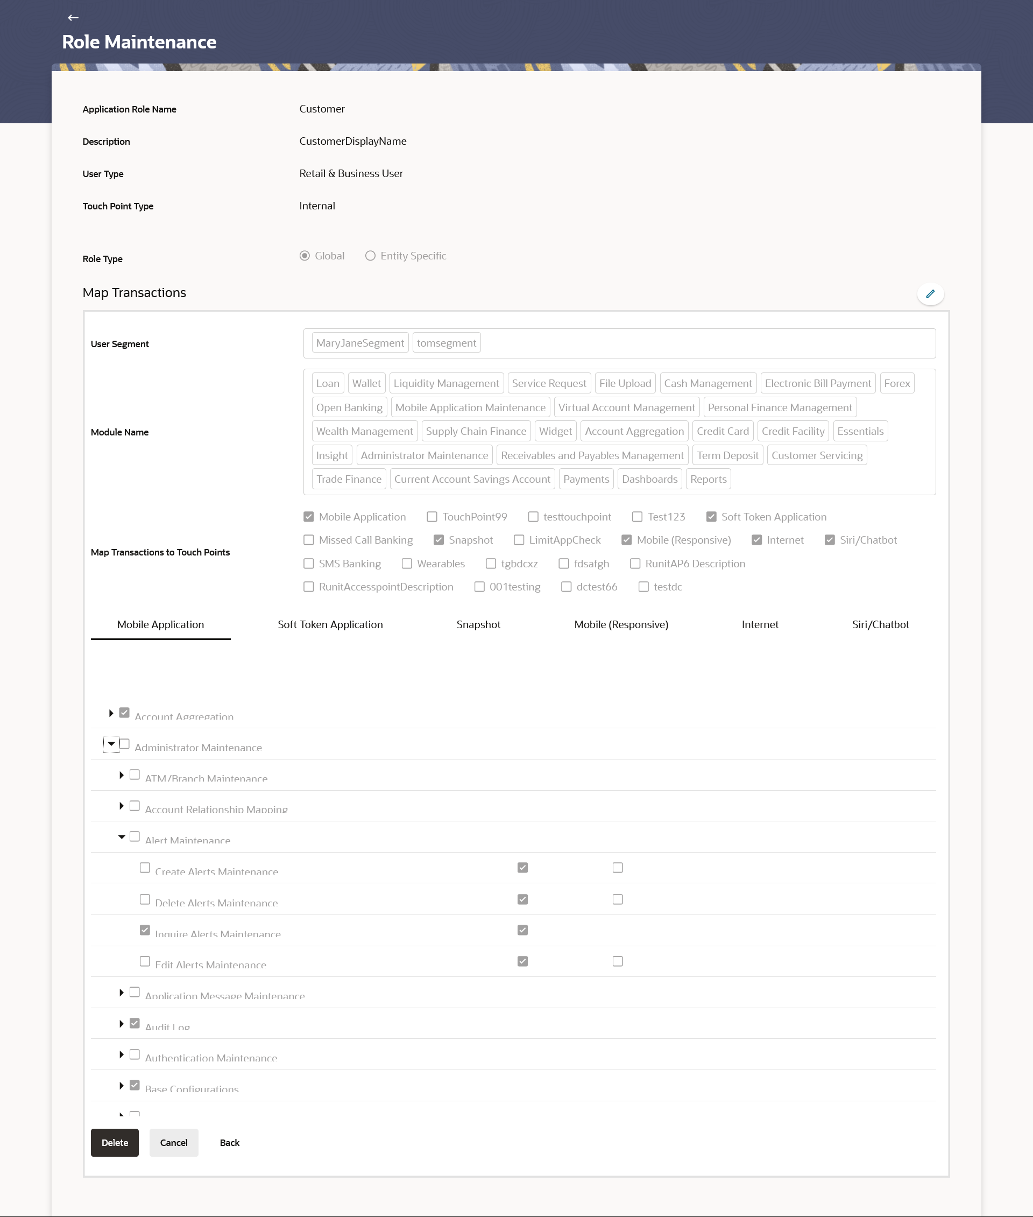Image resolution: width=1033 pixels, height=1217 pixels.
Task: Uncheck the Snapshot touch point checkbox
Action: tap(438, 540)
